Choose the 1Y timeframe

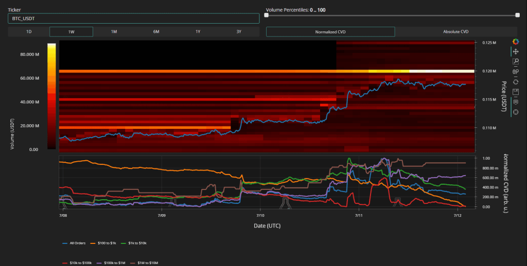pos(198,31)
